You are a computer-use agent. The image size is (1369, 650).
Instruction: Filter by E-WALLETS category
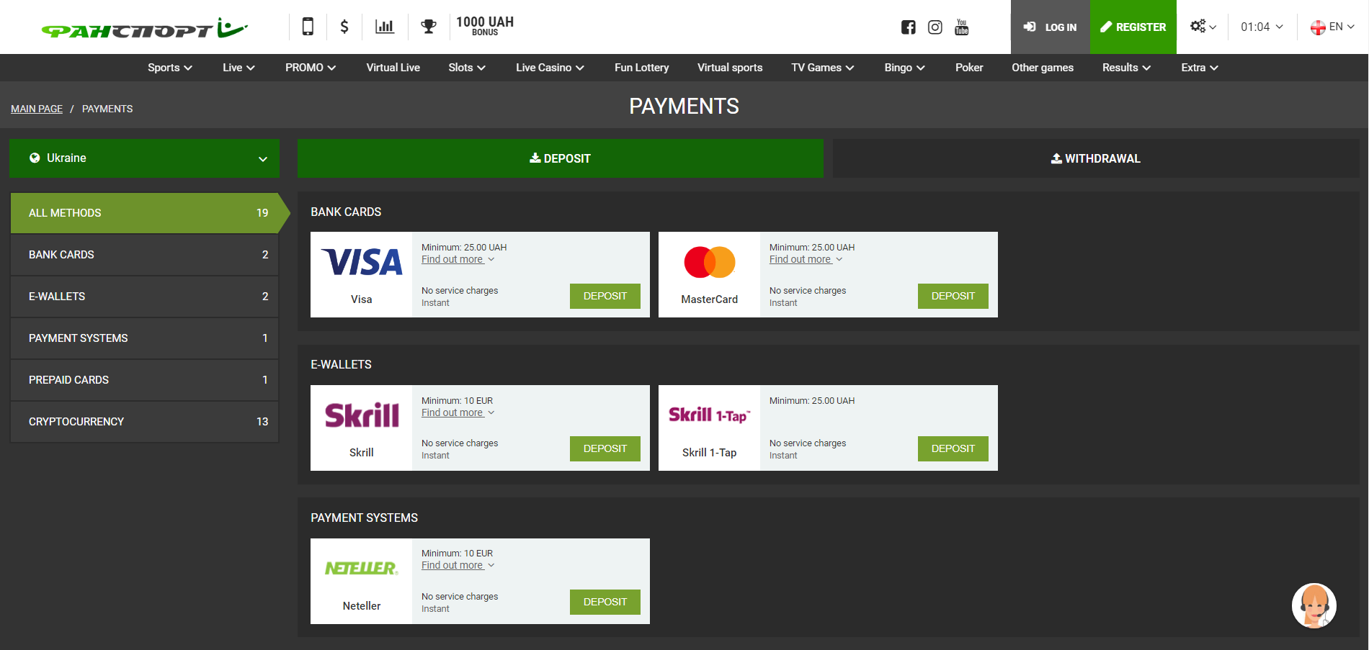(x=145, y=297)
